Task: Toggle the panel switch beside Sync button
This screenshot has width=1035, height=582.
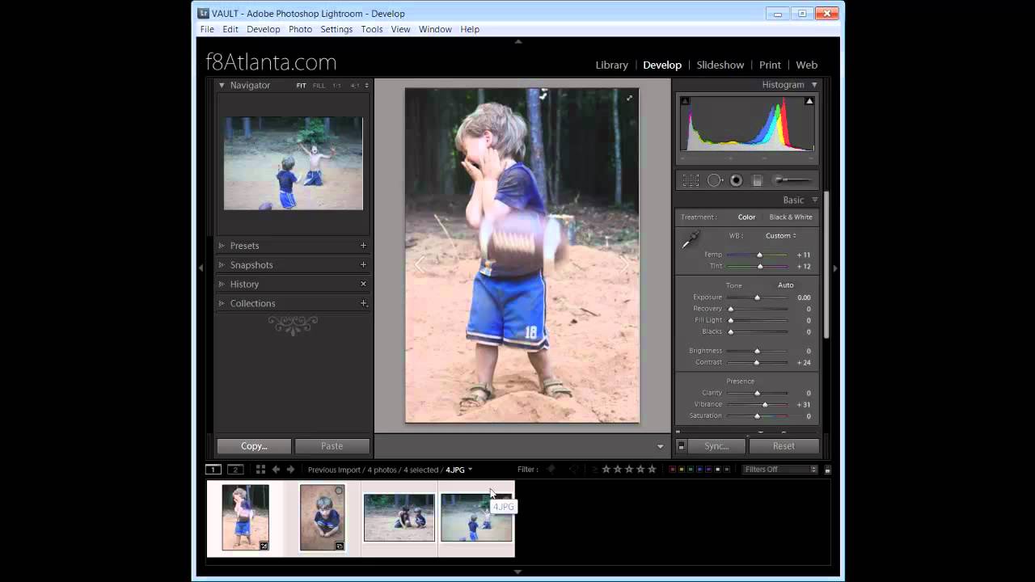Action: pyautogui.click(x=681, y=446)
